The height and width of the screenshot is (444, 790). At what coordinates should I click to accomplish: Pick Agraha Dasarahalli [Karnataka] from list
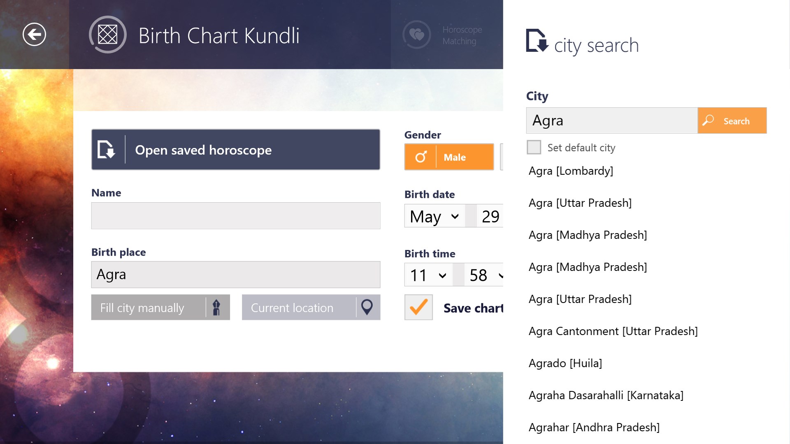coord(606,395)
